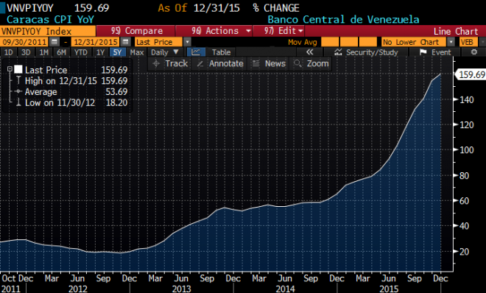Image resolution: width=486 pixels, height=293 pixels.
Task: Click the 159.69 last value marker on axis
Action: coord(471,74)
